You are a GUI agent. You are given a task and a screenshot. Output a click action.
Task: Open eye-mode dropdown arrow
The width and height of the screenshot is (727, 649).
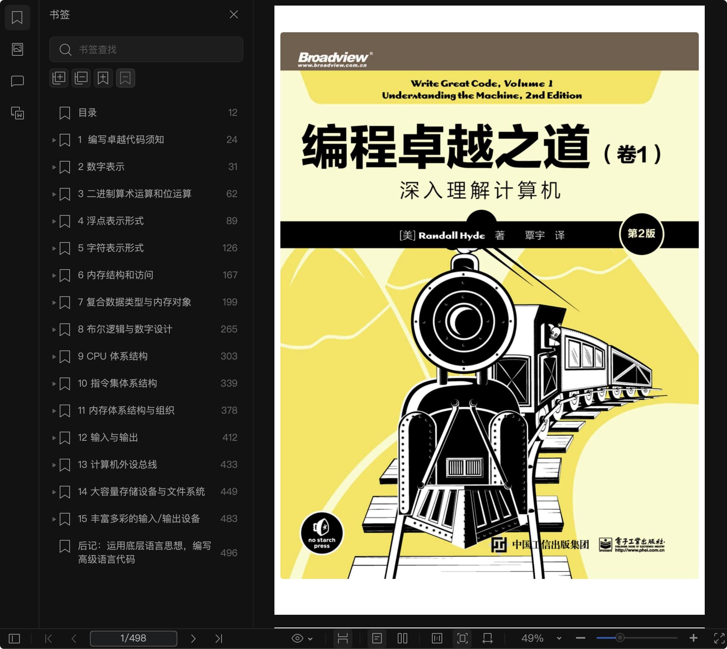pyautogui.click(x=310, y=639)
